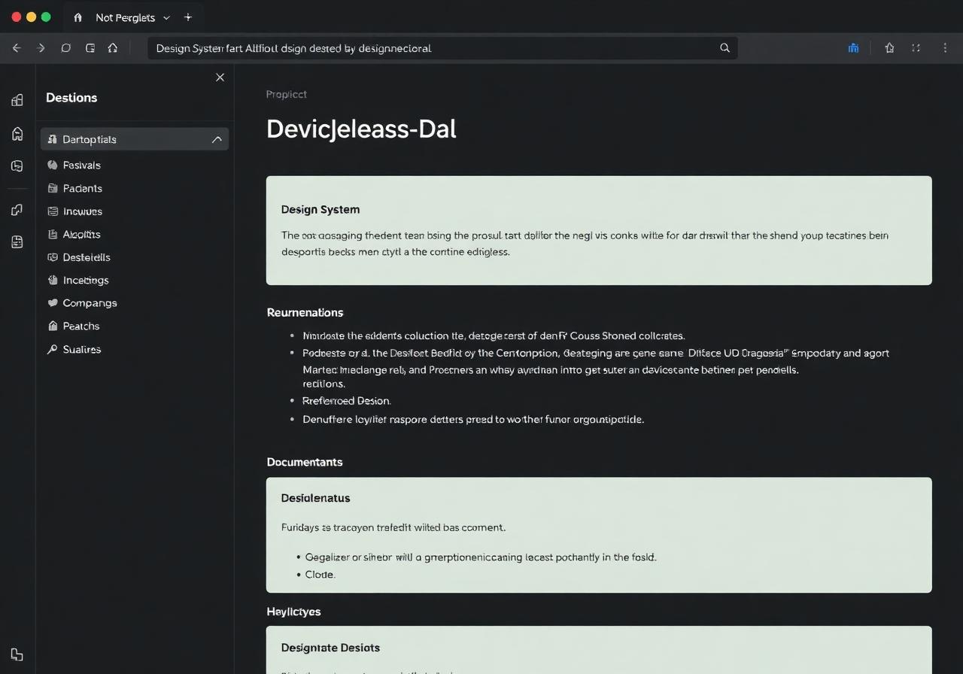Viewport: 963px width, 674px height.
Task: Go forward with the right arrow
Action: tap(41, 48)
